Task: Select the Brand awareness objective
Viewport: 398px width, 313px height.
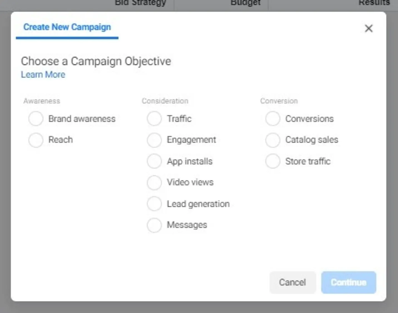Action: click(x=36, y=119)
